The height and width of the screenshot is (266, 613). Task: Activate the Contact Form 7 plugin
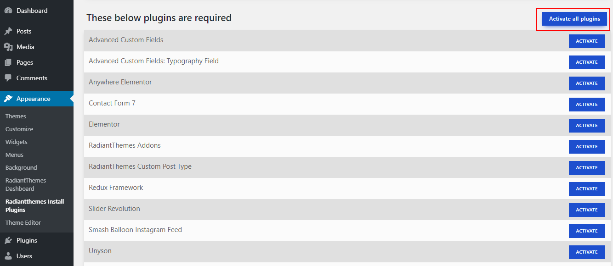(586, 105)
